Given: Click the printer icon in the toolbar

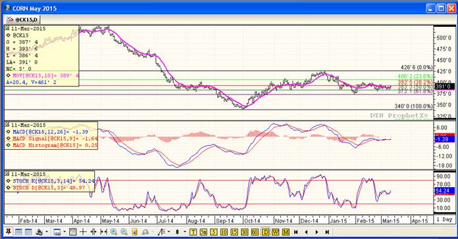Looking at the screenshot, I should [x=39, y=232].
